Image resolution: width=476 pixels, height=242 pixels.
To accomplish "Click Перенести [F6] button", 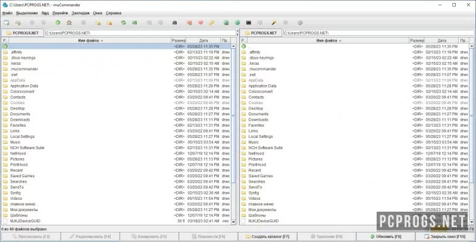I will click(208, 236).
